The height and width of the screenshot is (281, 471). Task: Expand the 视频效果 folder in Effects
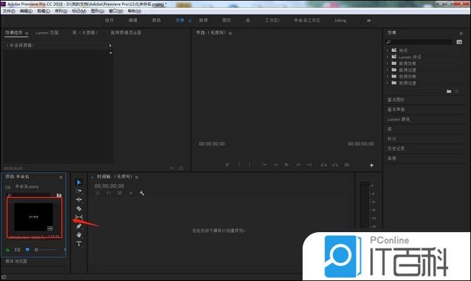point(388,77)
